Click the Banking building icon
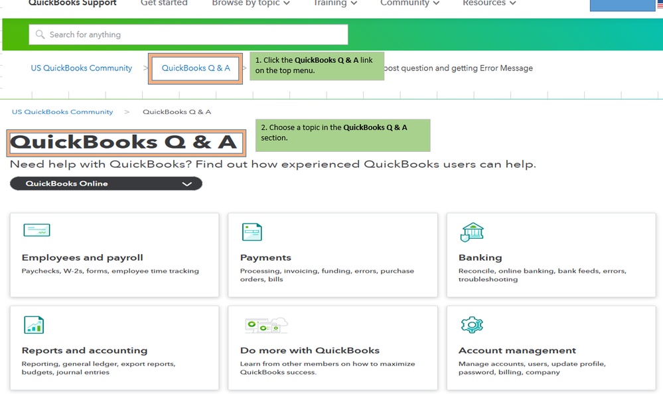The height and width of the screenshot is (394, 663). (472, 231)
